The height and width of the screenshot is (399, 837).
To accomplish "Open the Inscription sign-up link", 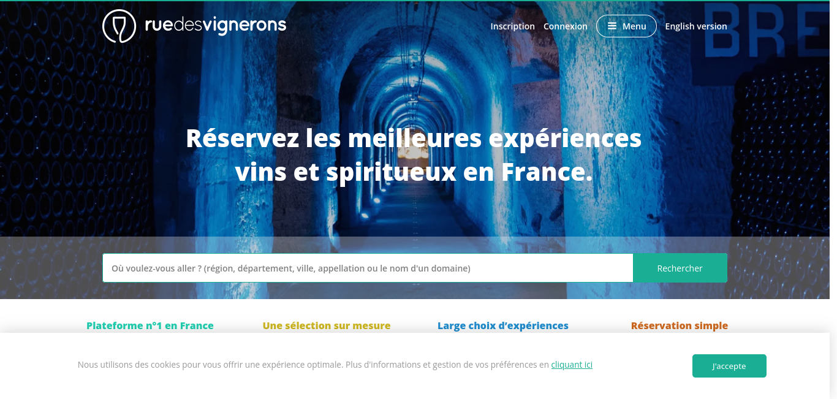I will (513, 26).
